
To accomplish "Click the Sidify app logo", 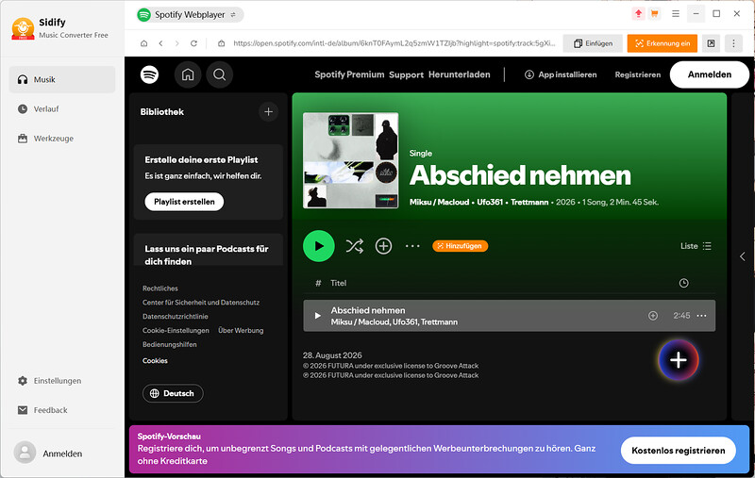I will (x=23, y=28).
